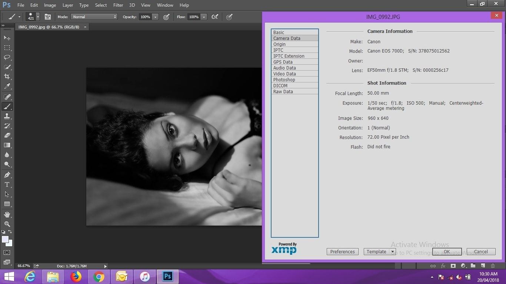Open the Filter menu
506x284 pixels.
[x=118, y=5]
